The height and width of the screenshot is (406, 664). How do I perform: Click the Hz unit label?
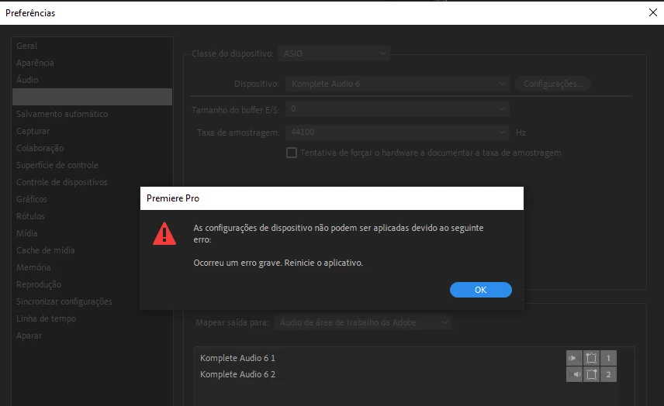point(520,132)
